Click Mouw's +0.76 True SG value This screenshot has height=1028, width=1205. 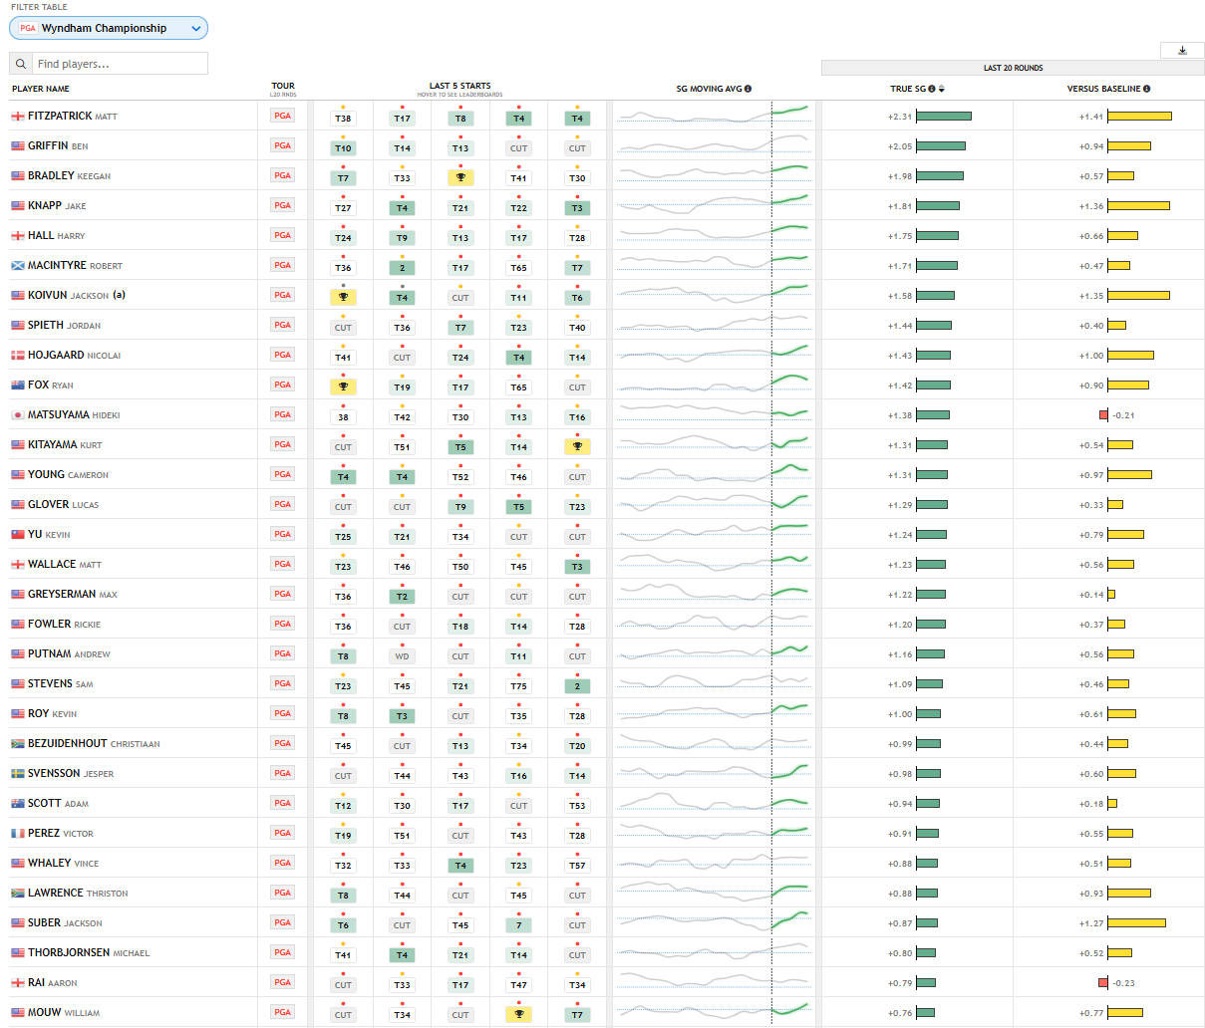click(x=900, y=1013)
